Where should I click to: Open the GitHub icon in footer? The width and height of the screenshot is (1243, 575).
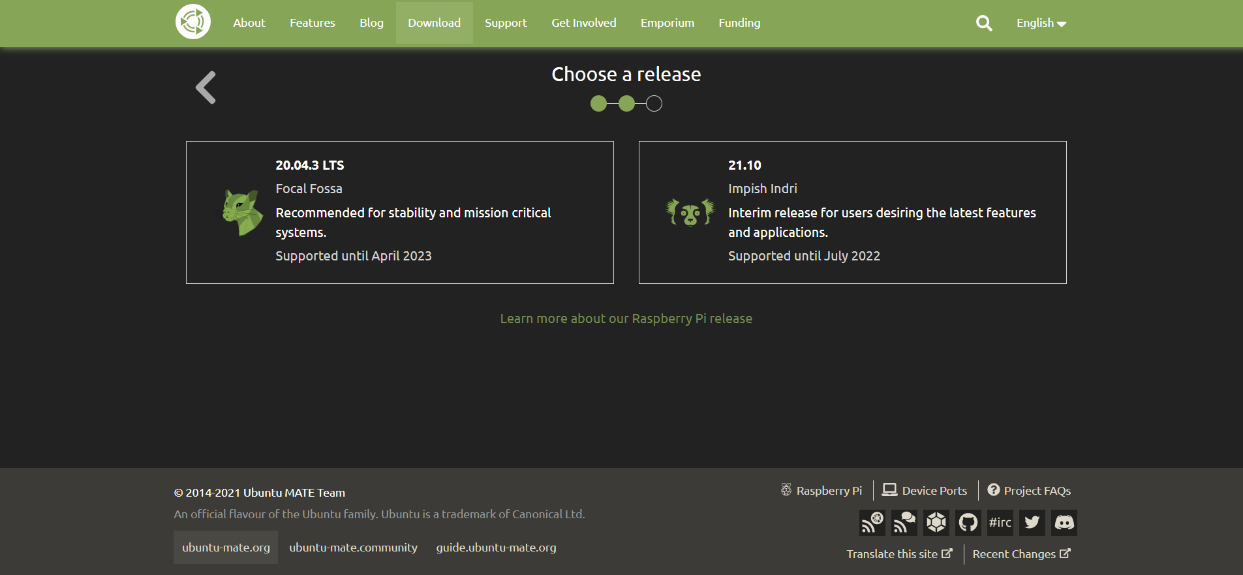[x=968, y=523]
